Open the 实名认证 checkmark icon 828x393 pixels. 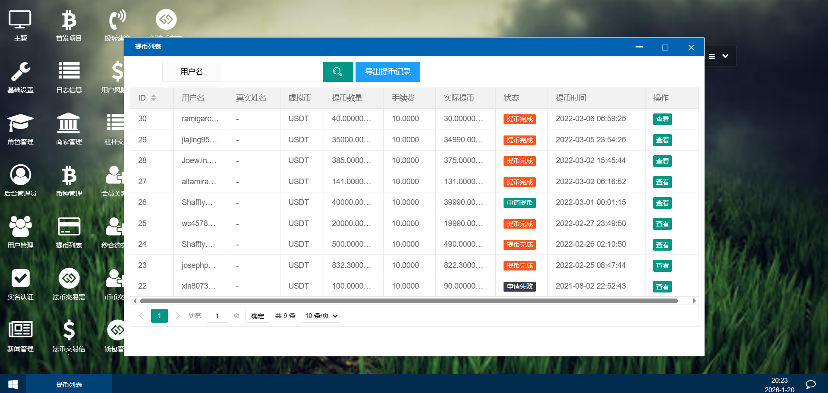[20, 284]
